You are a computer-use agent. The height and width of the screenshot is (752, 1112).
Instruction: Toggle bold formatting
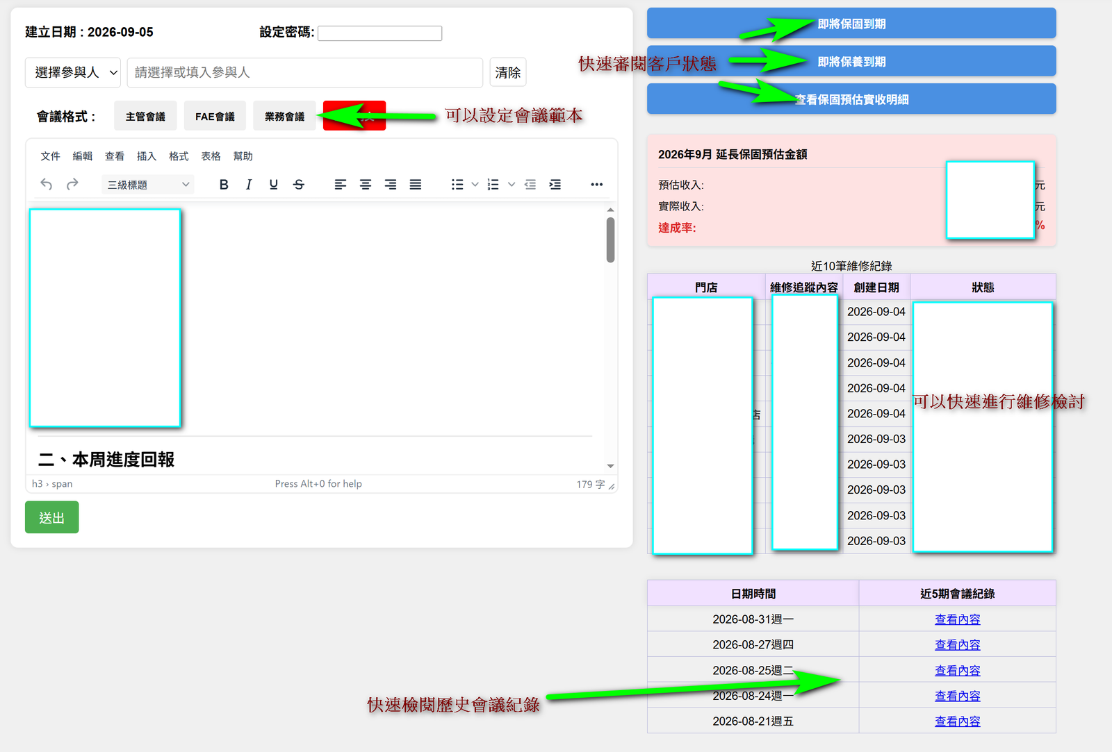point(224,184)
